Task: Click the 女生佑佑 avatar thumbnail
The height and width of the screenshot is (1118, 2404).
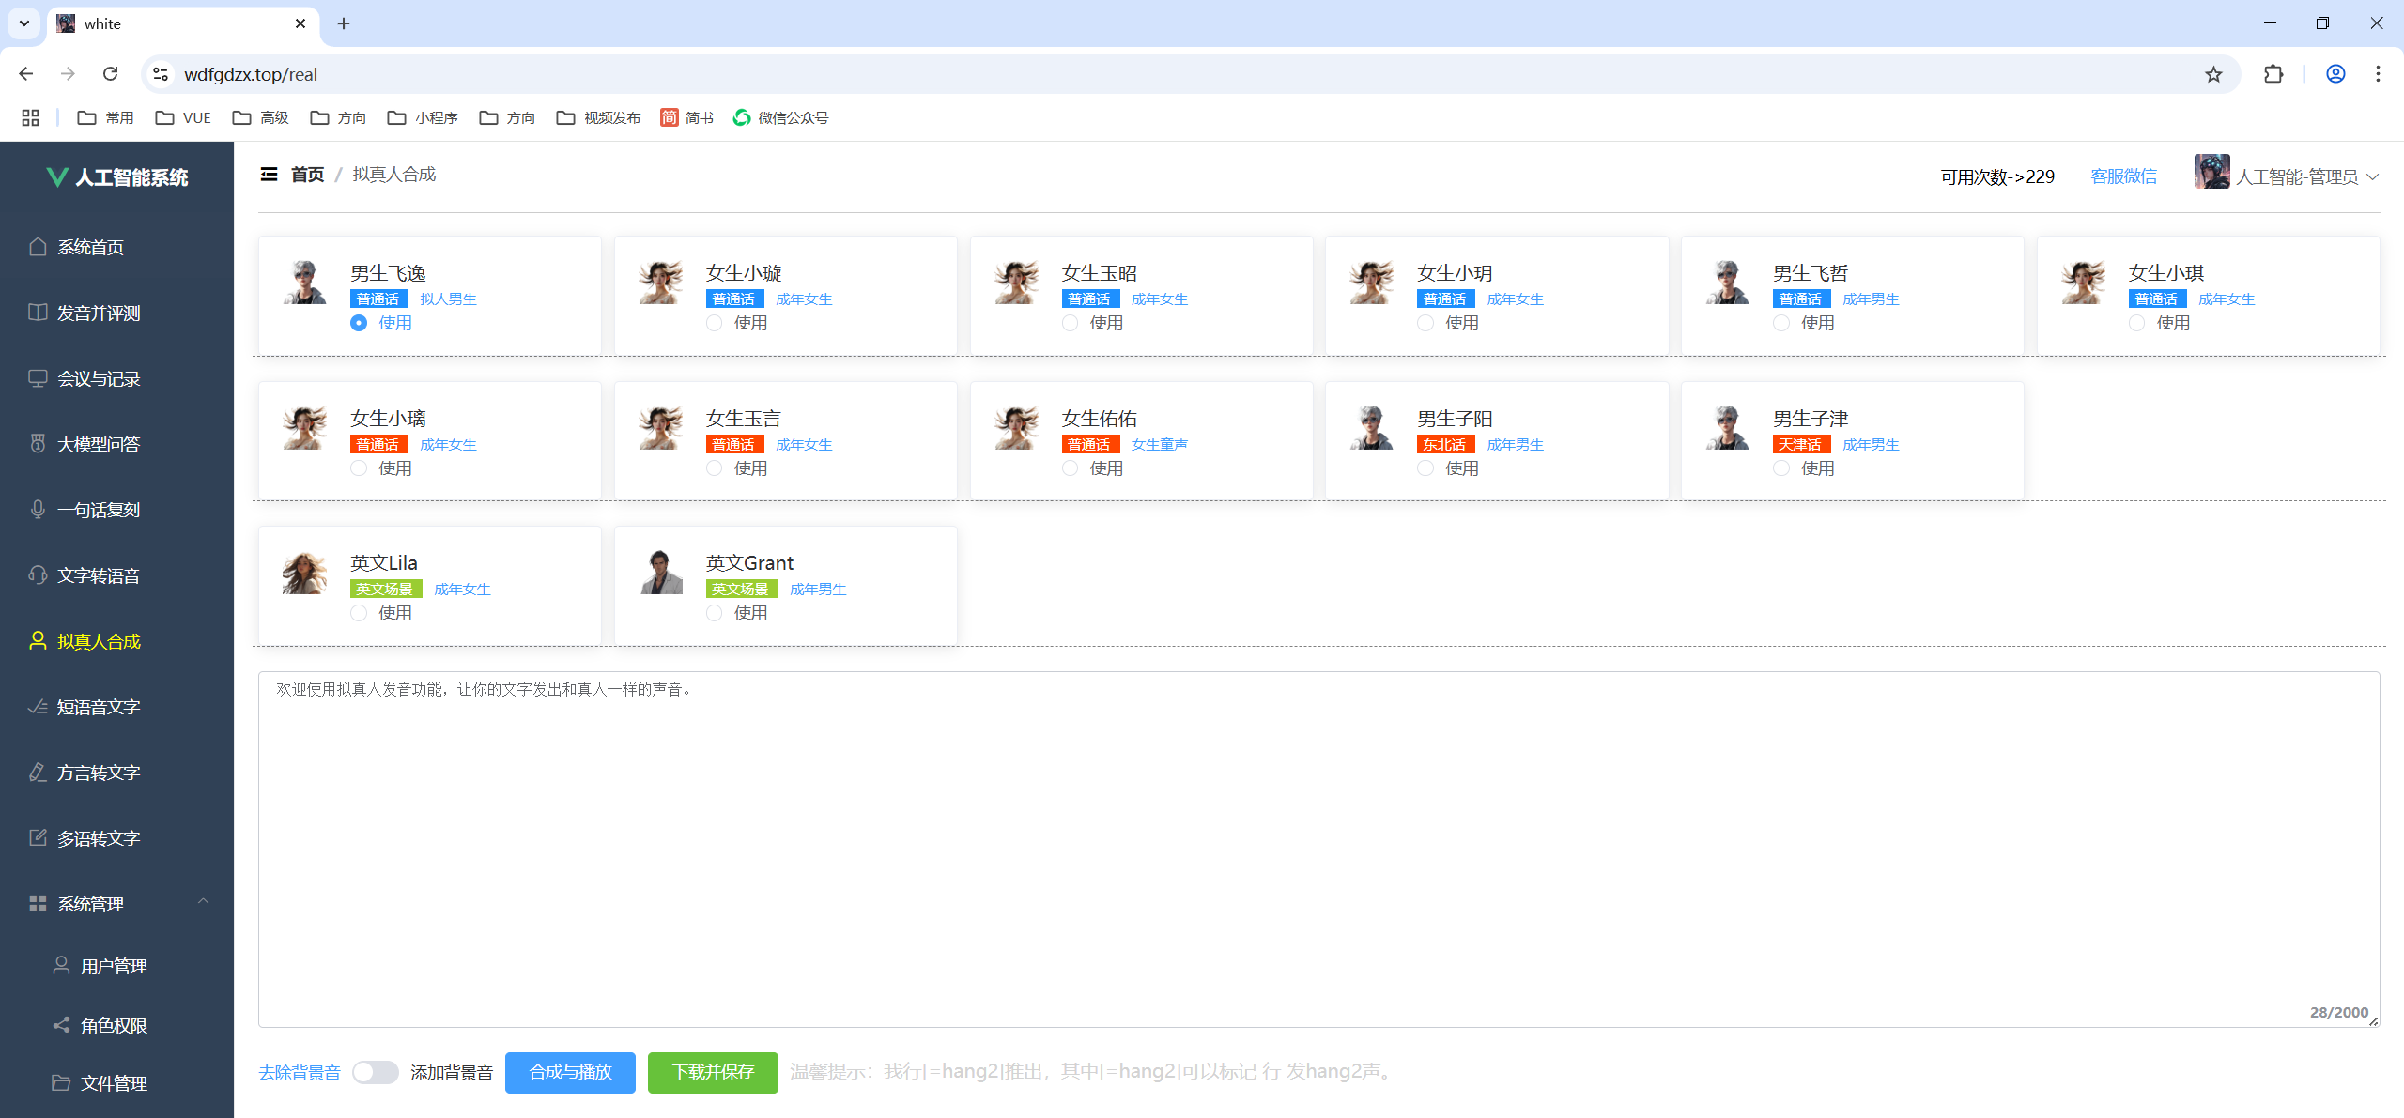Action: tap(1017, 428)
